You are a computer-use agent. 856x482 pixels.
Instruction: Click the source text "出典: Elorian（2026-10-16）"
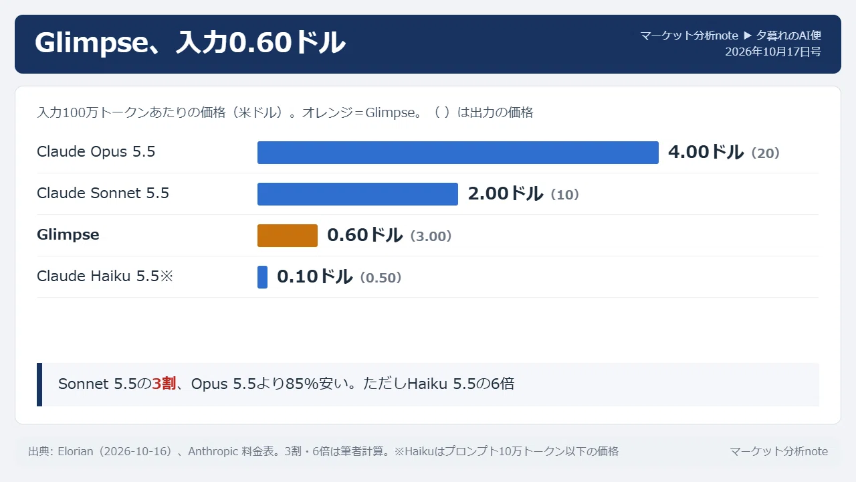[101, 452]
